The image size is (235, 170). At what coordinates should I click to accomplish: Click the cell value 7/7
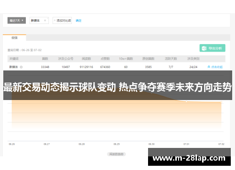[x=171, y=67]
